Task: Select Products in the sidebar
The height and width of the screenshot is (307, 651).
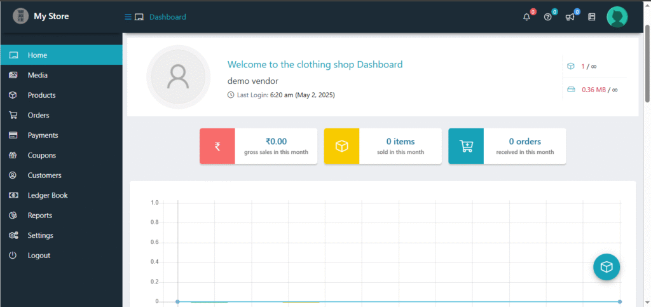Action: pos(41,95)
